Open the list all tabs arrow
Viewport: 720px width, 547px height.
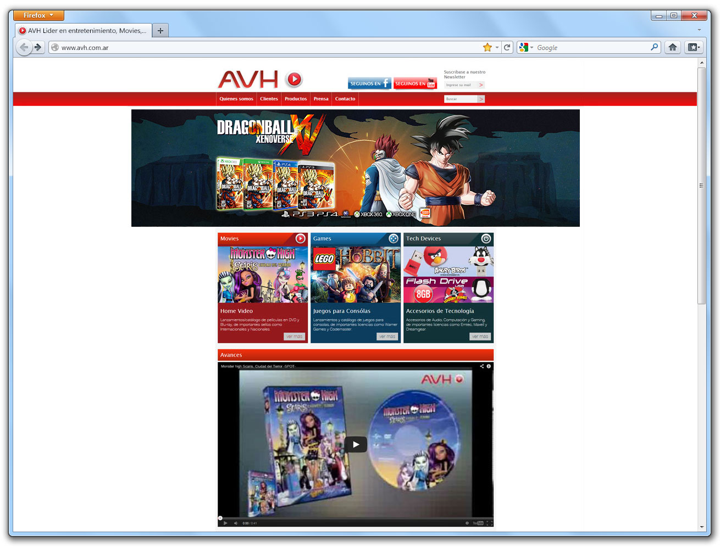point(699,30)
